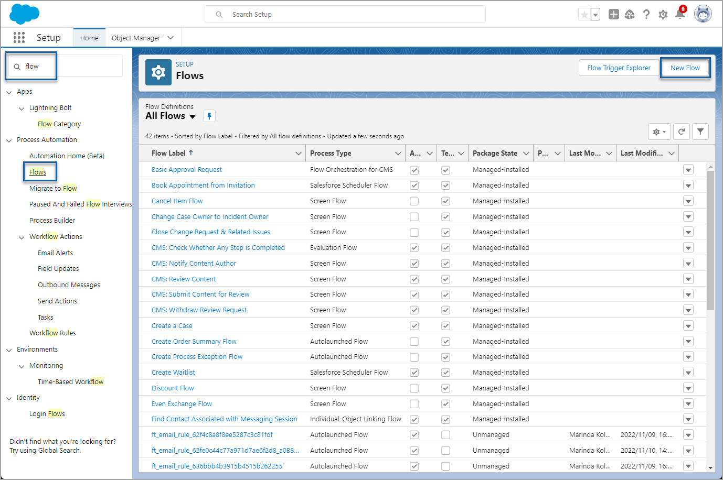Open Package State column menu chevron
723x480 pixels.
point(526,153)
